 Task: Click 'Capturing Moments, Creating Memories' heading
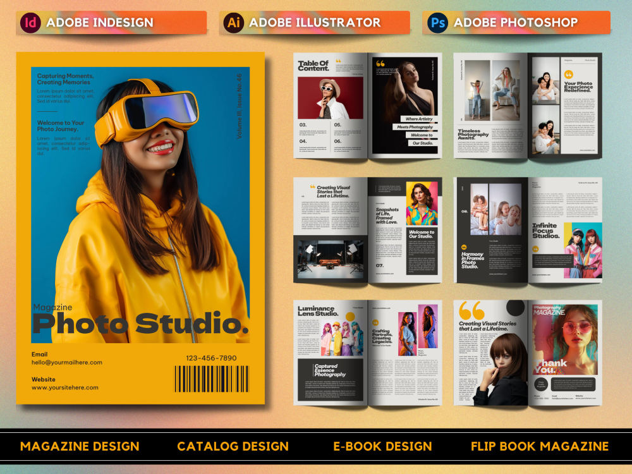coord(65,79)
